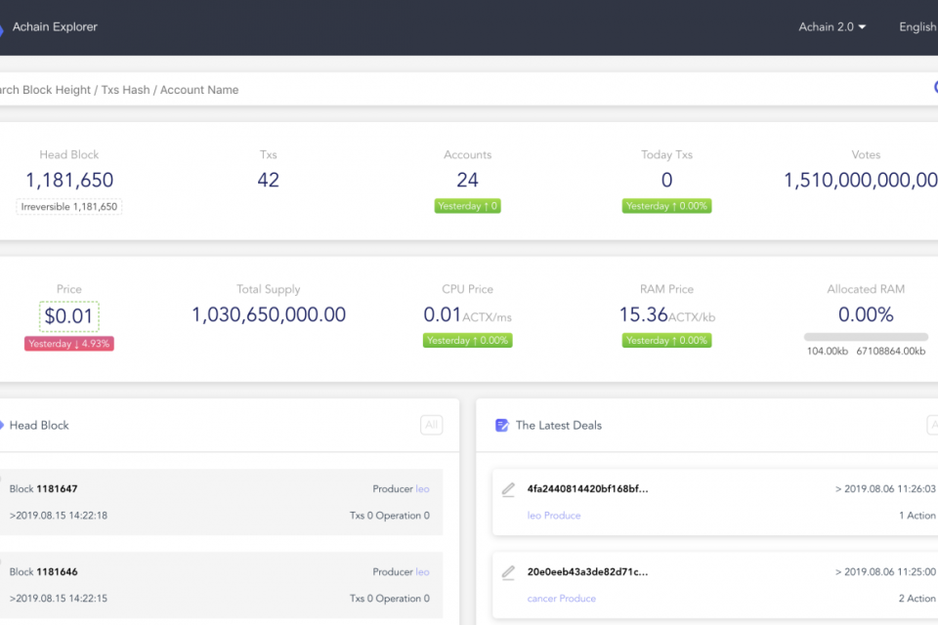Open producer leo link for Block 1181647

click(422, 488)
